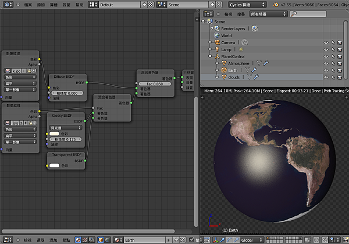Viewport: 349px width, 244px height.
Task: Select object shader source cube button
Action: pos(101,240)
